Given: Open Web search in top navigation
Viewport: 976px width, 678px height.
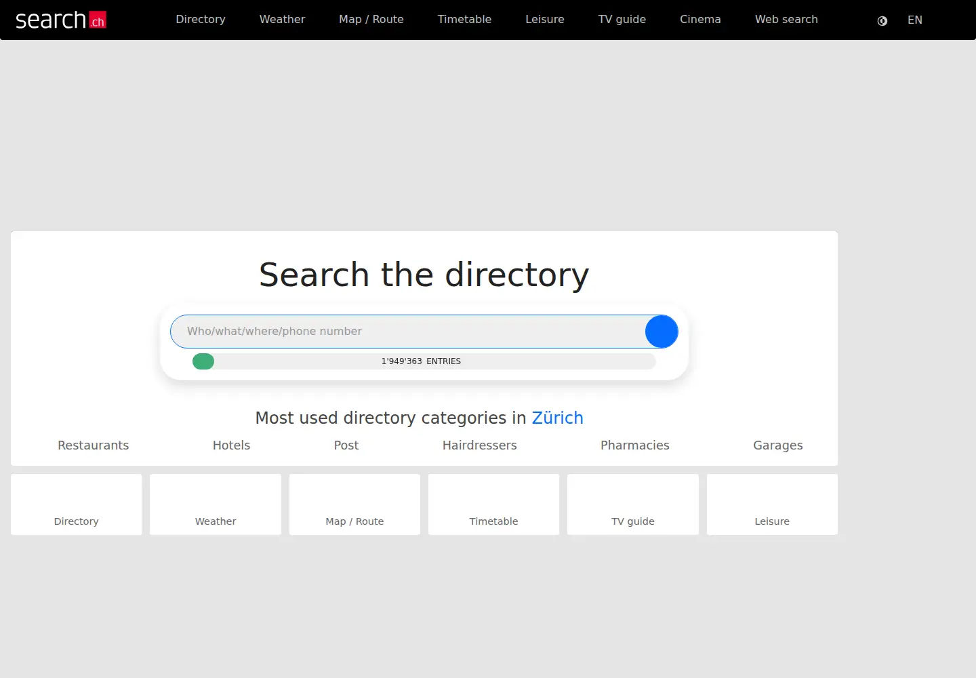Looking at the screenshot, I should 786,19.
